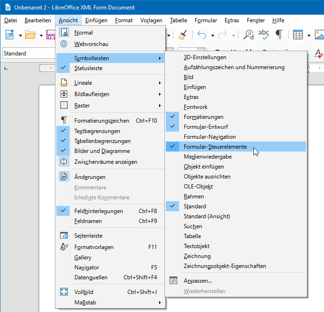
Task: Click the spellcheck abc icon
Action: (264, 35)
